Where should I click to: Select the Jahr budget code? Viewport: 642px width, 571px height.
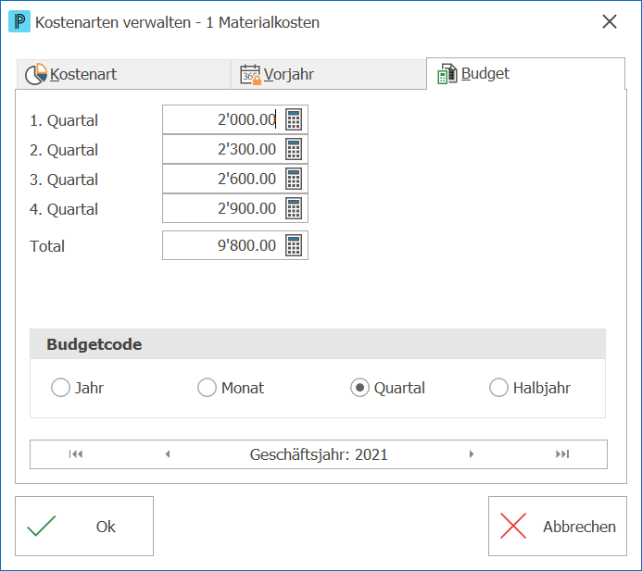(x=77, y=388)
